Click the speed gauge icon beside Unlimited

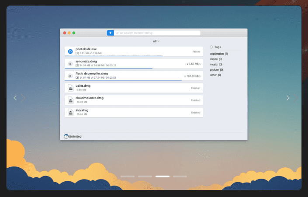(x=66, y=136)
